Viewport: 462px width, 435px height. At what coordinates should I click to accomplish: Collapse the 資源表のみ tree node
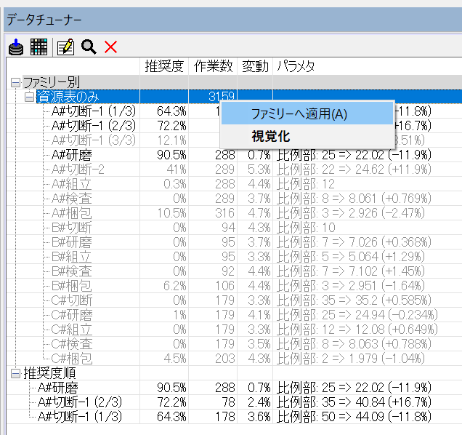29,97
